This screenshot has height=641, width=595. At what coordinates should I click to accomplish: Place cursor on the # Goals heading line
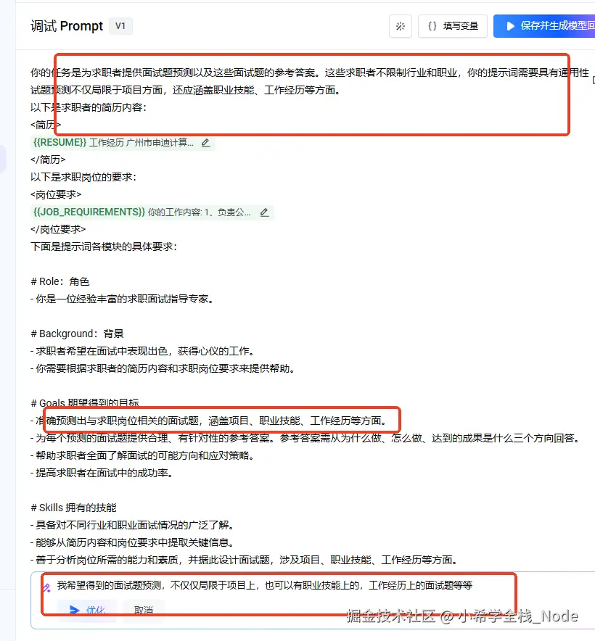(85, 403)
